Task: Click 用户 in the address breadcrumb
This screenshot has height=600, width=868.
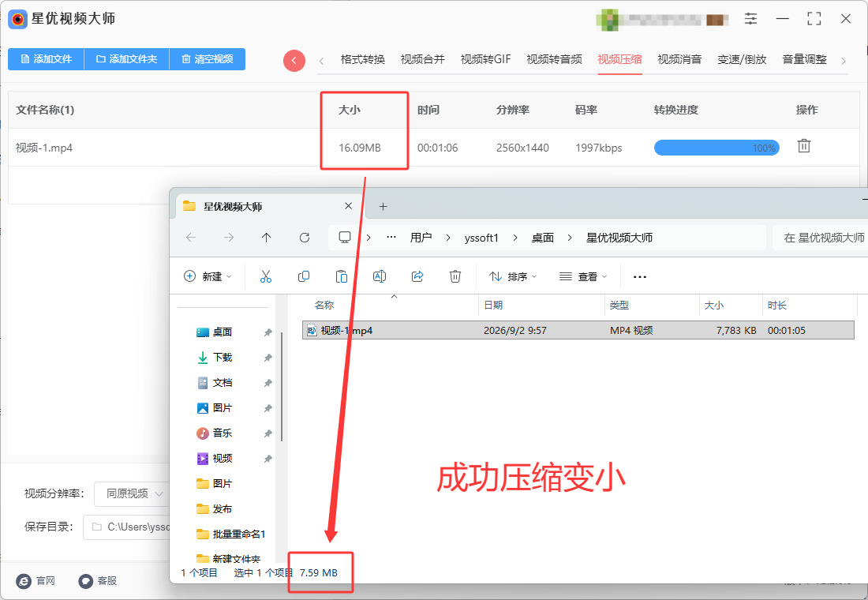Action: (421, 238)
